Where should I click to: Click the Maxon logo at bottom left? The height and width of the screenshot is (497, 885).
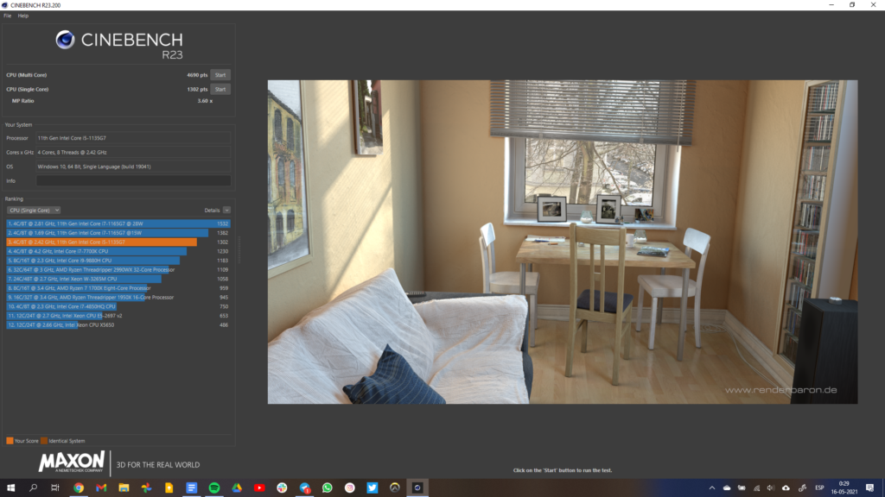[72, 462]
